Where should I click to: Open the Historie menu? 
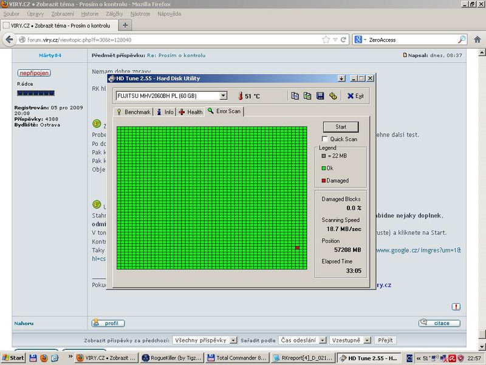pos(89,14)
